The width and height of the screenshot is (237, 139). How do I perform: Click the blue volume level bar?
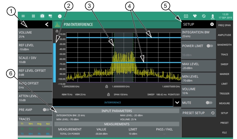click(x=54, y=63)
